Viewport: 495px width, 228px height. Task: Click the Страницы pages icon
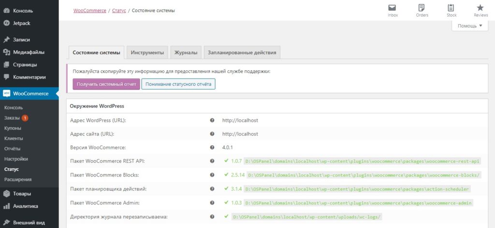pyautogui.click(x=6, y=65)
